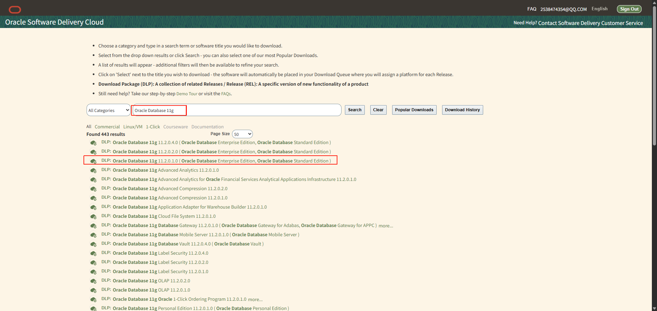Image resolution: width=657 pixels, height=311 pixels.
Task: Click cloud icon for Advanced Compression 11.2.0.2.0
Action: point(93,189)
